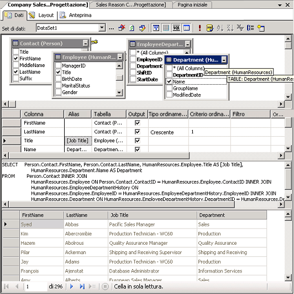Viewport: 294px width, 294px height.
Task: Check MiddleName in Contact table
Action: click(x=15, y=65)
